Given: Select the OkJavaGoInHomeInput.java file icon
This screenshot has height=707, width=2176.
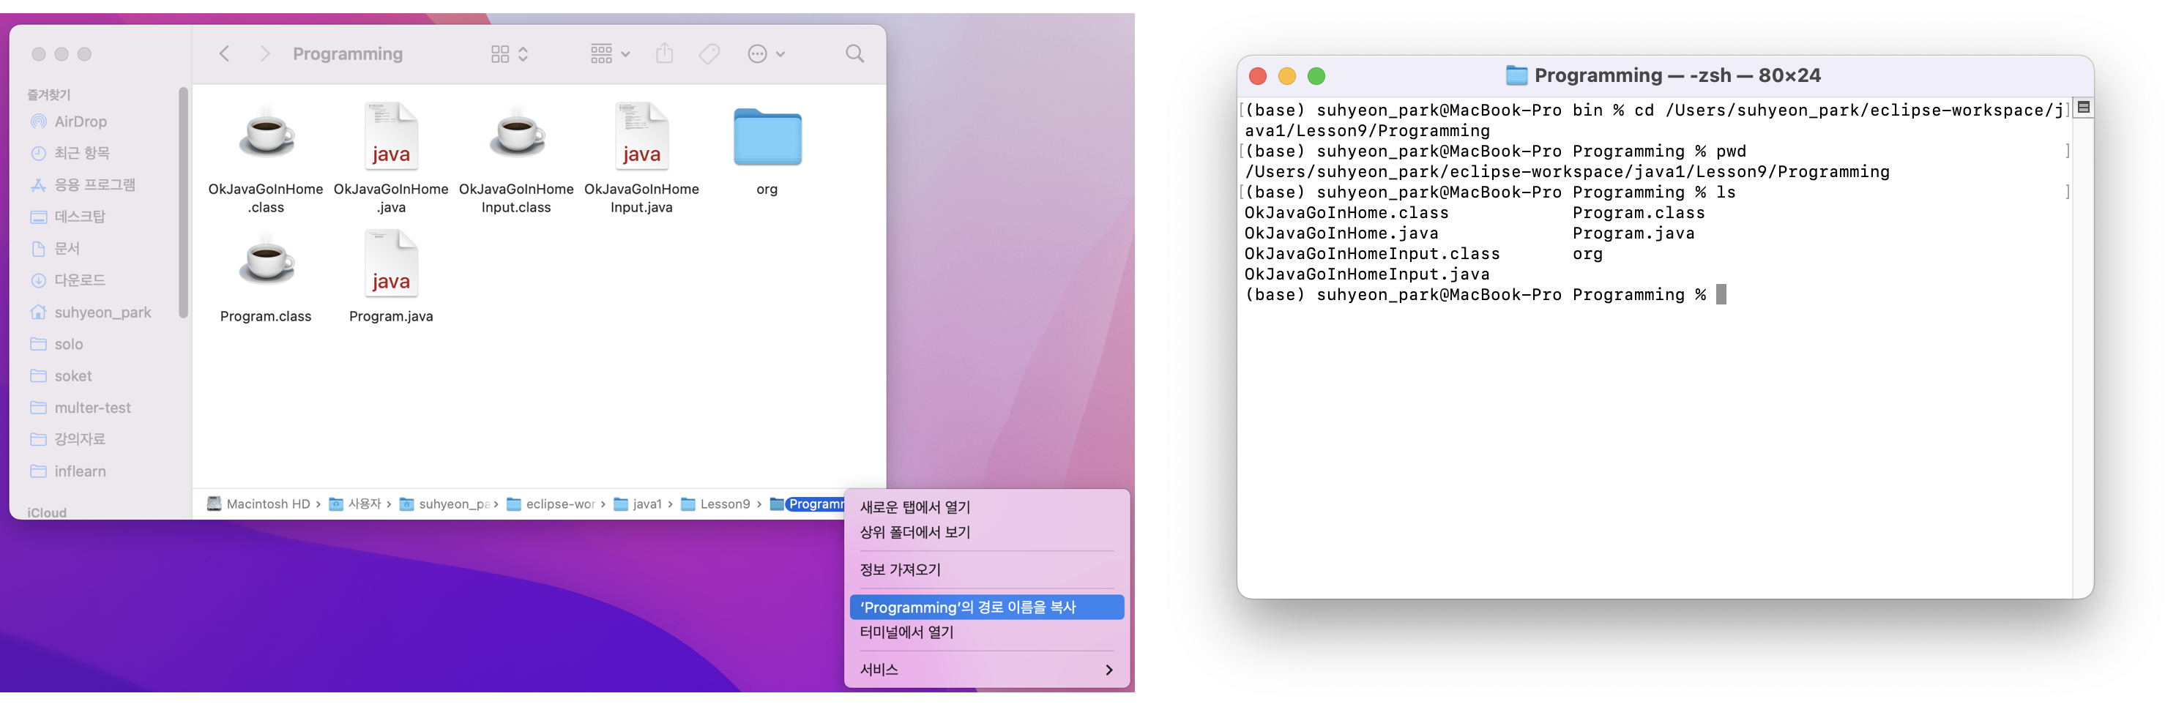Looking at the screenshot, I should pos(642,136).
